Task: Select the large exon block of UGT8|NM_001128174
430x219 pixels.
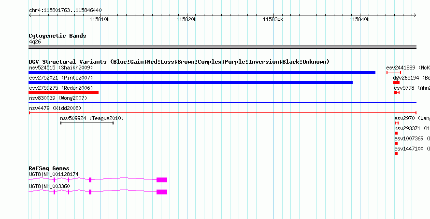Action: click(x=162, y=180)
